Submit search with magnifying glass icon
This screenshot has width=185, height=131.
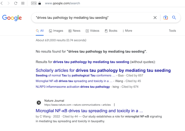[174, 18]
